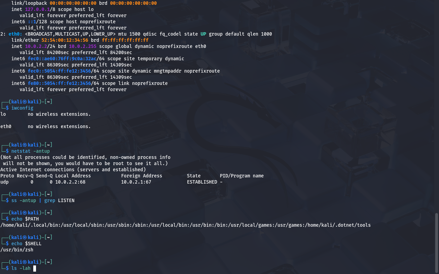This screenshot has width=439, height=274.
Task: Click broadcast MAC 'ff:ff:ff:ff:ff:ff'
Action: click(x=125, y=40)
